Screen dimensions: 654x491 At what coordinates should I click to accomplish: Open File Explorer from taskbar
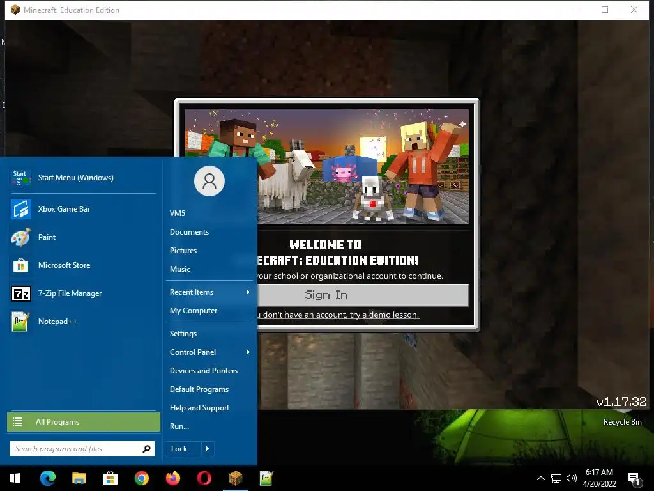79,478
